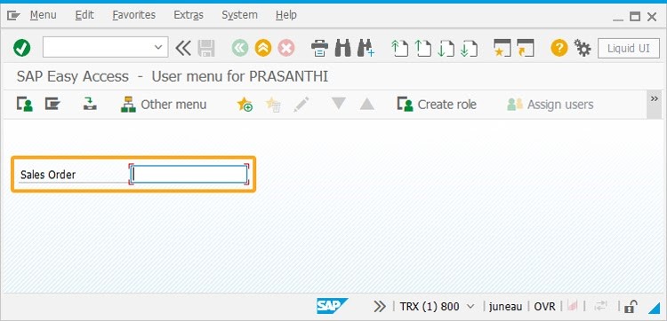
Task: Open Customize Local Layout gear icon
Action: pos(583,48)
